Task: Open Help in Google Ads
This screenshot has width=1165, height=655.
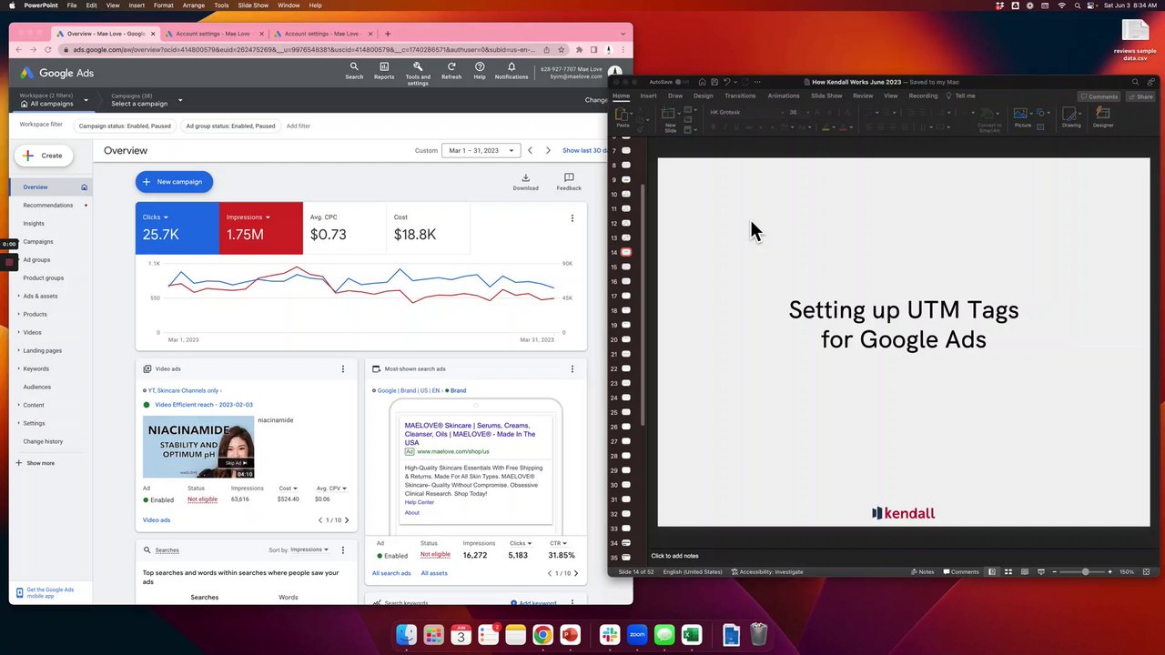Action: (x=480, y=71)
